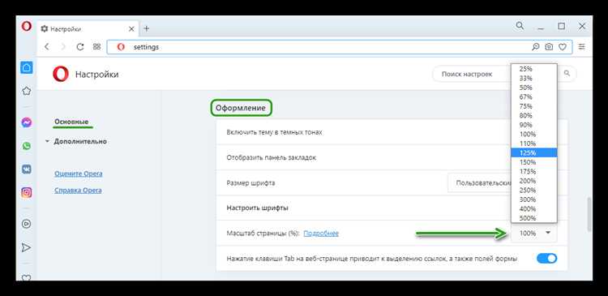The image size is (608, 296).
Task: Click the Оформление section heading
Action: coord(241,108)
